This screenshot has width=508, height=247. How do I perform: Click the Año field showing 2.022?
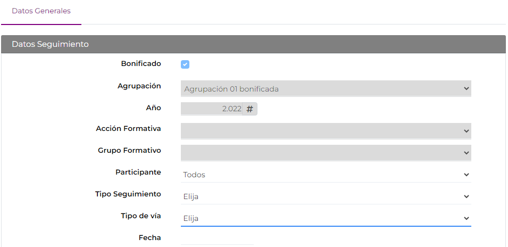pos(212,109)
